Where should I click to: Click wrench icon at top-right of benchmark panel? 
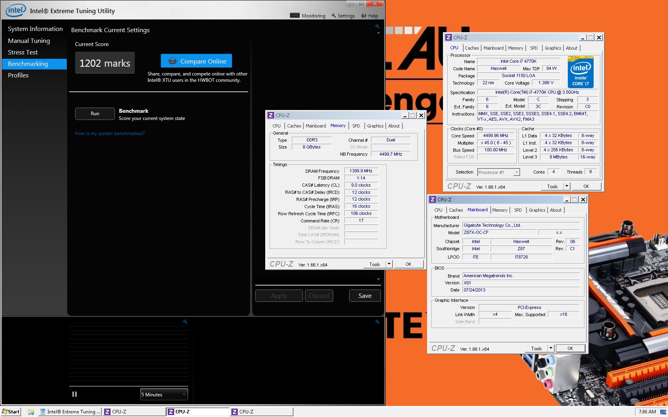(377, 26)
